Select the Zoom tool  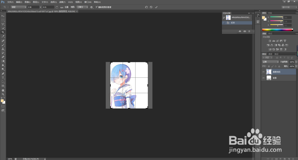coord(3,94)
